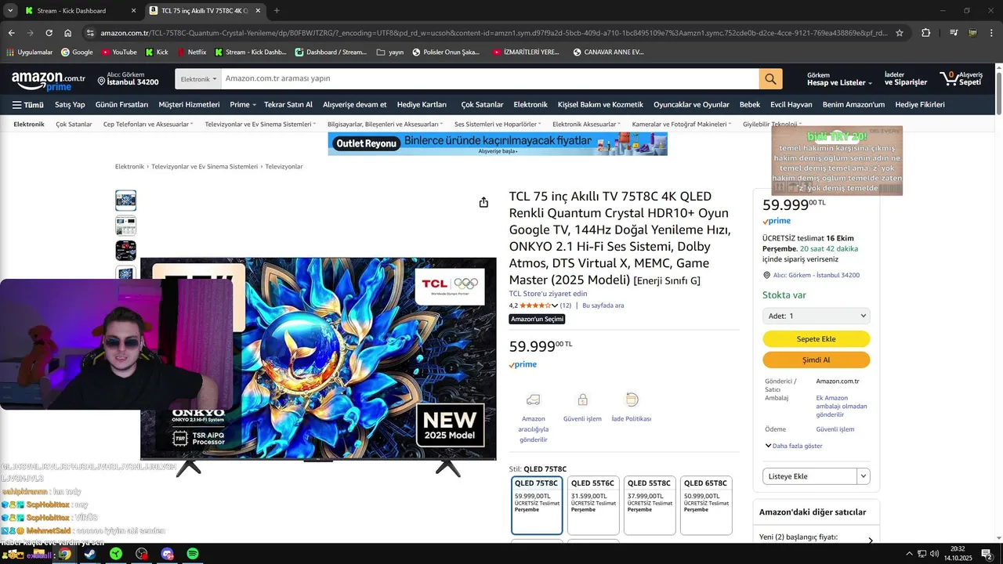Close the Stream - Kick Dashboard tab

point(133,11)
